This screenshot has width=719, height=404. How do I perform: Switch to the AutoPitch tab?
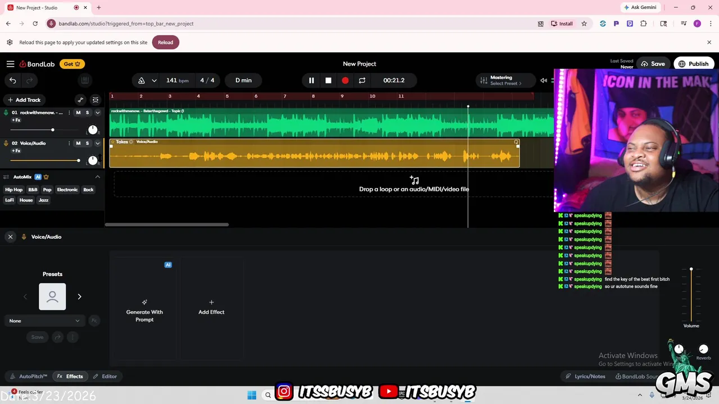point(29,377)
